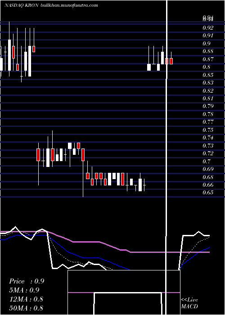Screen dimensions: 225x315
Task: Click the 50MA : 0.8 legend entry
Action: coord(26,308)
